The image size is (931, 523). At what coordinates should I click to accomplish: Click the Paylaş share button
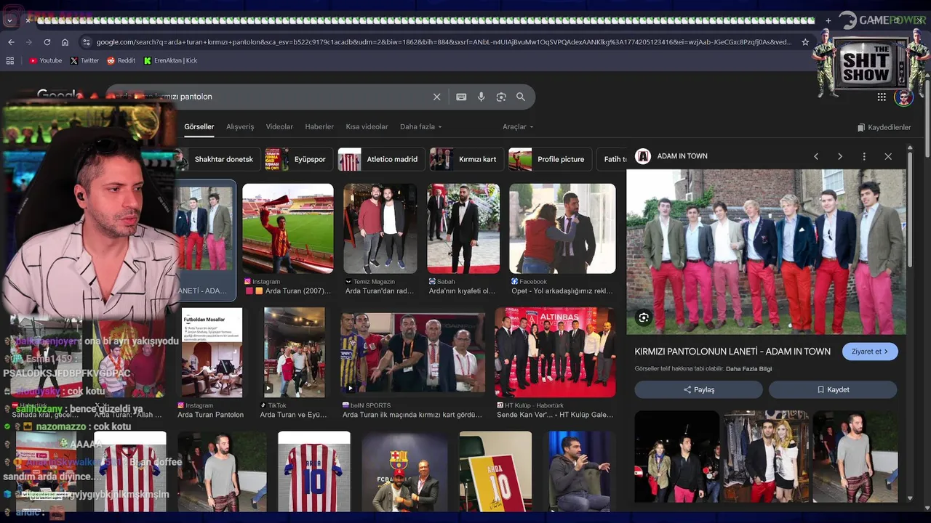pos(699,390)
